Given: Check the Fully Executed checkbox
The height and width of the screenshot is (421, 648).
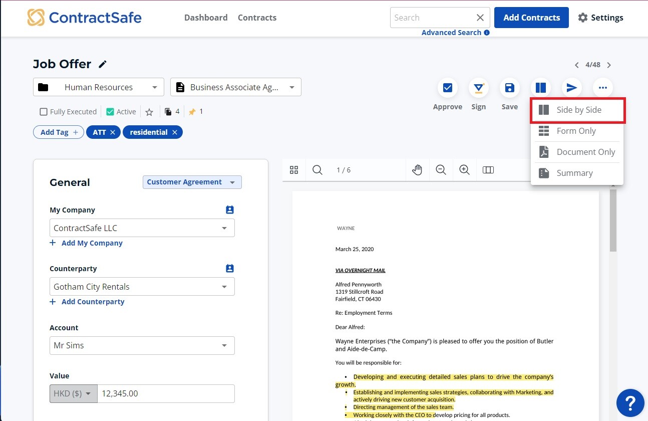Looking at the screenshot, I should point(44,112).
